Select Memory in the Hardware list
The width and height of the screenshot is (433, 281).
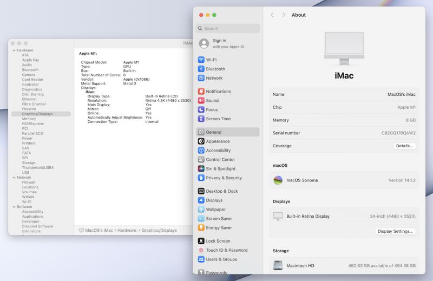point(29,119)
